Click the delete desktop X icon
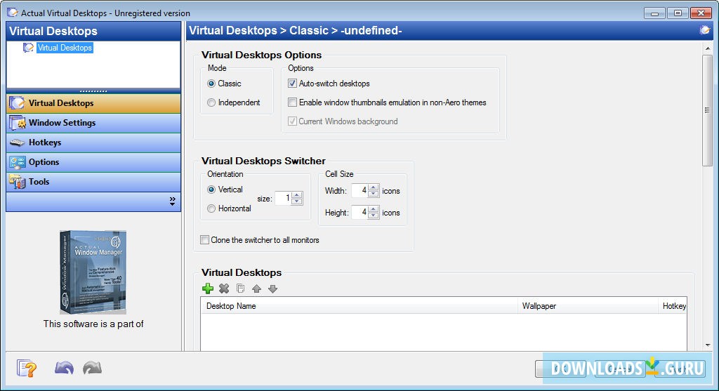The width and height of the screenshot is (719, 391). click(x=224, y=289)
